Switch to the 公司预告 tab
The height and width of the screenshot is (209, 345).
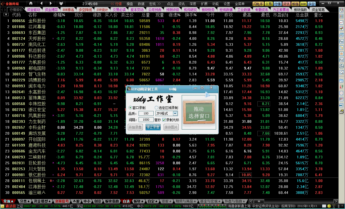click(x=155, y=10)
